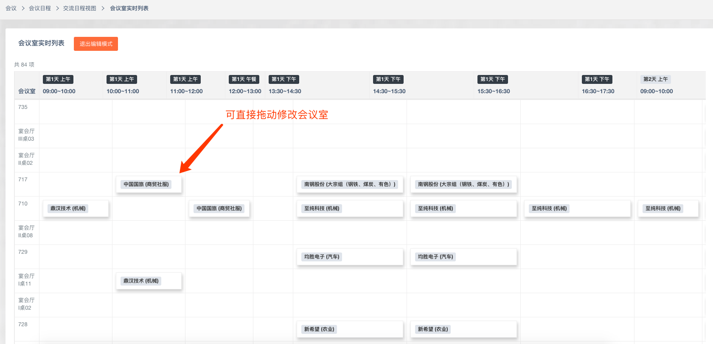Click the 14:30~15:30 time slot header

[389, 91]
